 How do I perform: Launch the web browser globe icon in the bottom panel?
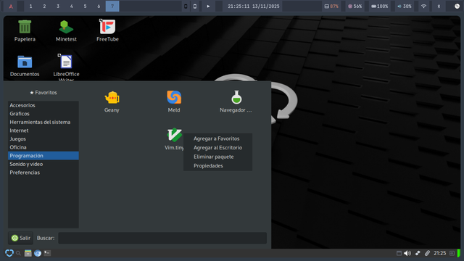[x=38, y=253]
